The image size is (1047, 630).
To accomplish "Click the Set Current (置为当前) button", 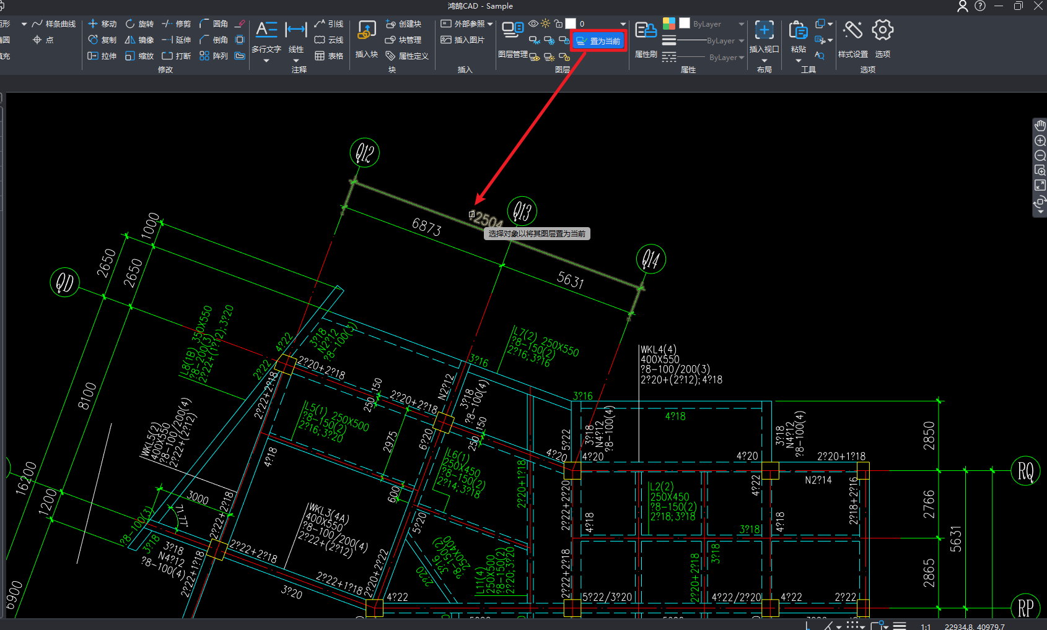I will 598,41.
